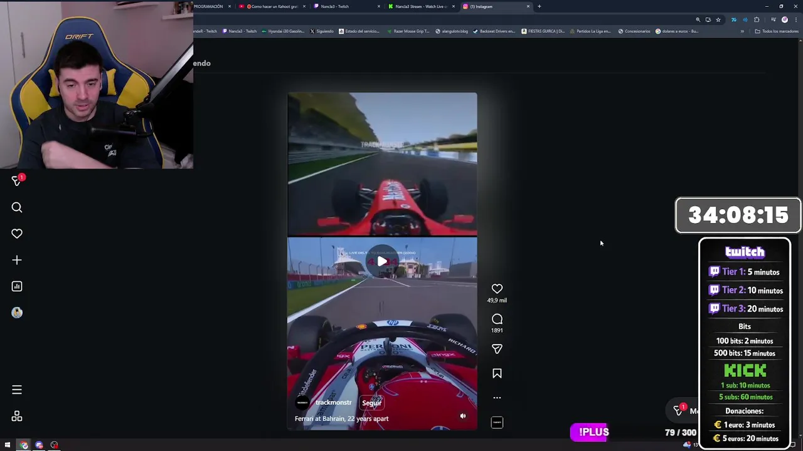
Task: Click browser zoom magnifier icon in toolbar
Action: tap(698, 19)
